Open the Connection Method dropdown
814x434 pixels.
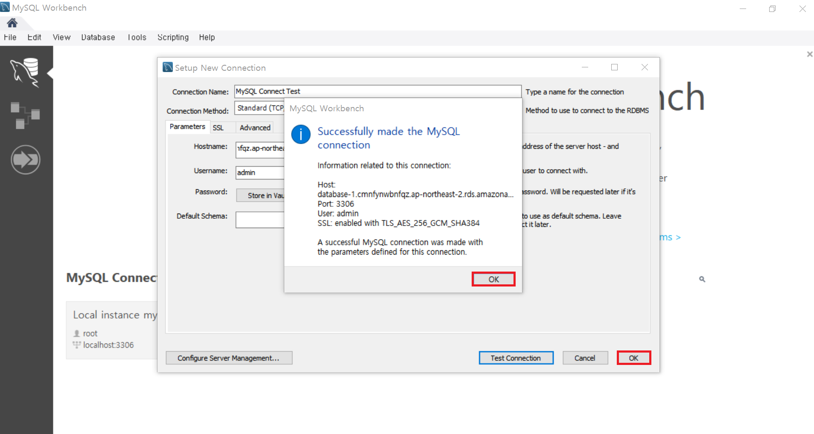pyautogui.click(x=260, y=108)
